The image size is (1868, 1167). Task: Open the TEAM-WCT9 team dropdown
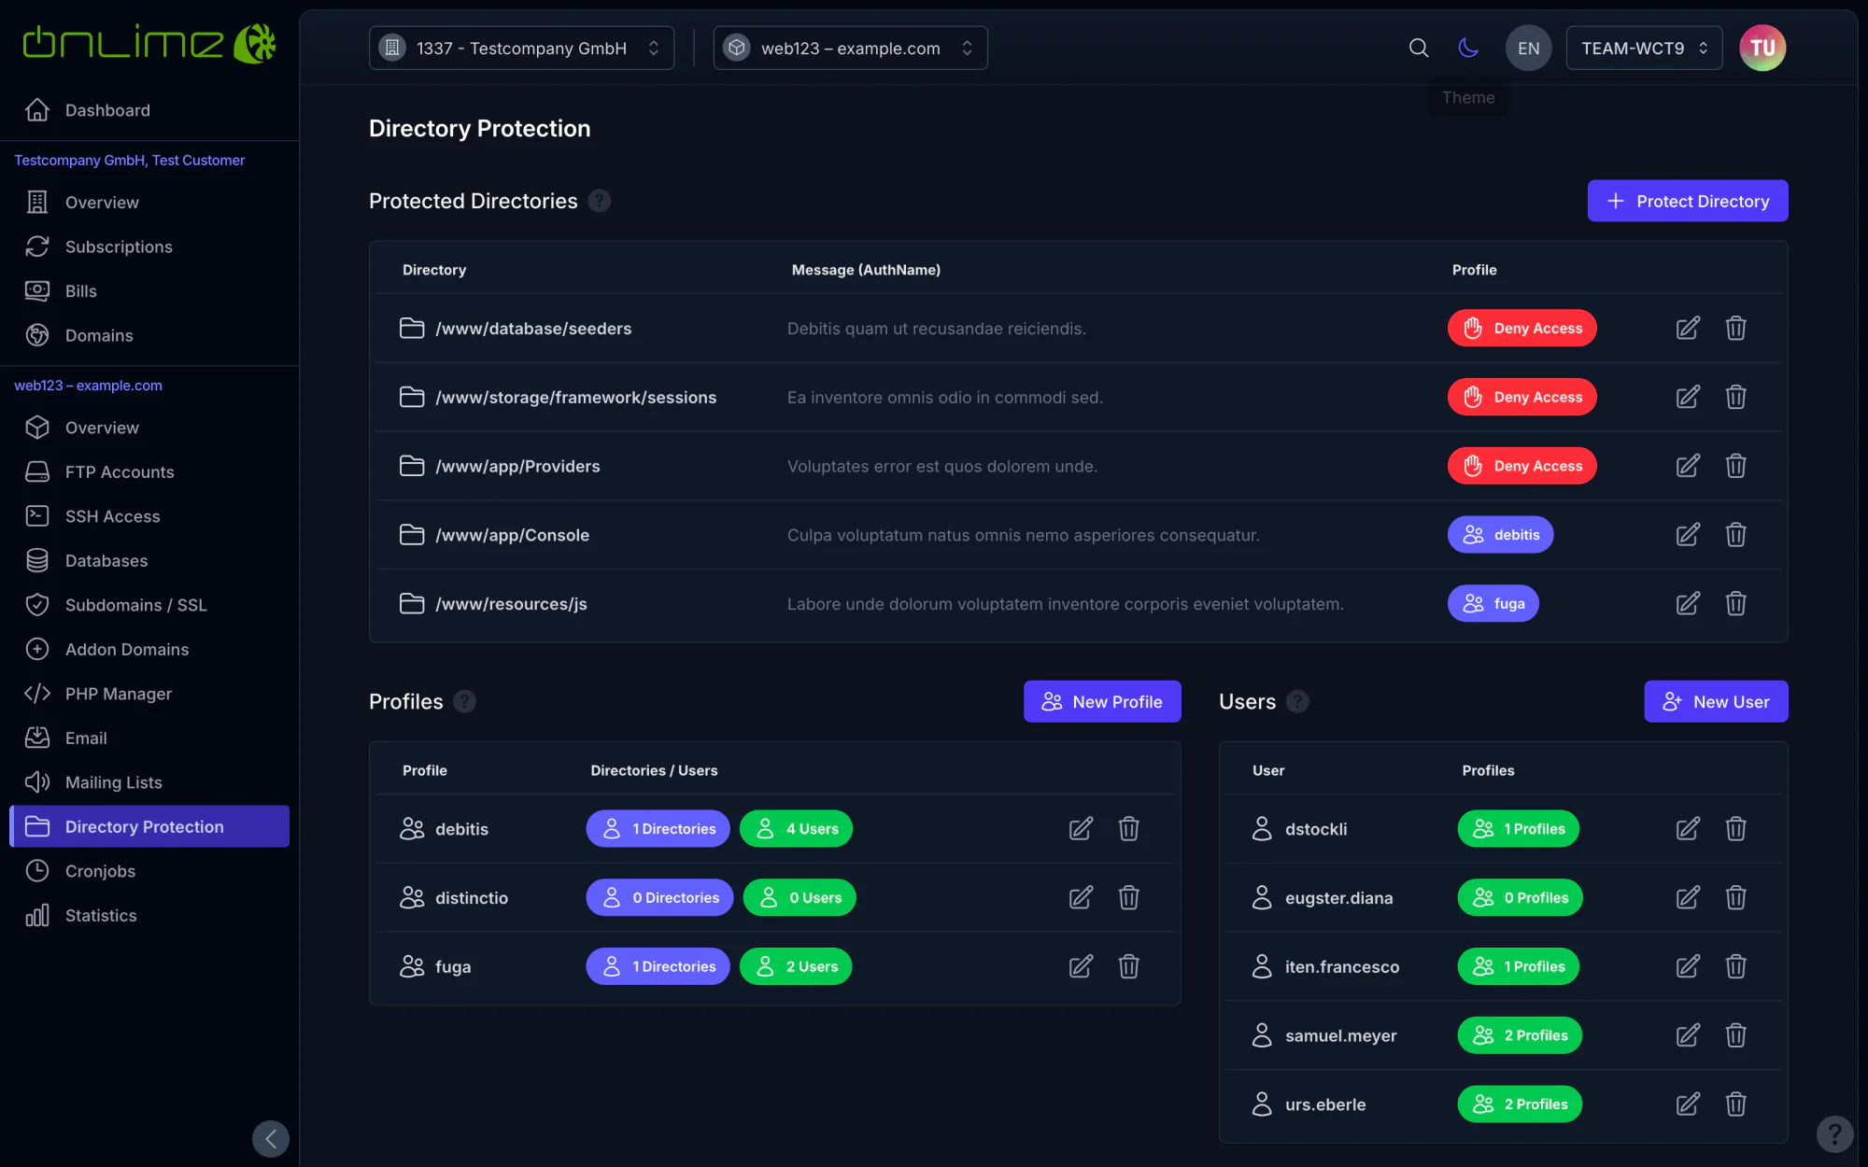click(1644, 48)
